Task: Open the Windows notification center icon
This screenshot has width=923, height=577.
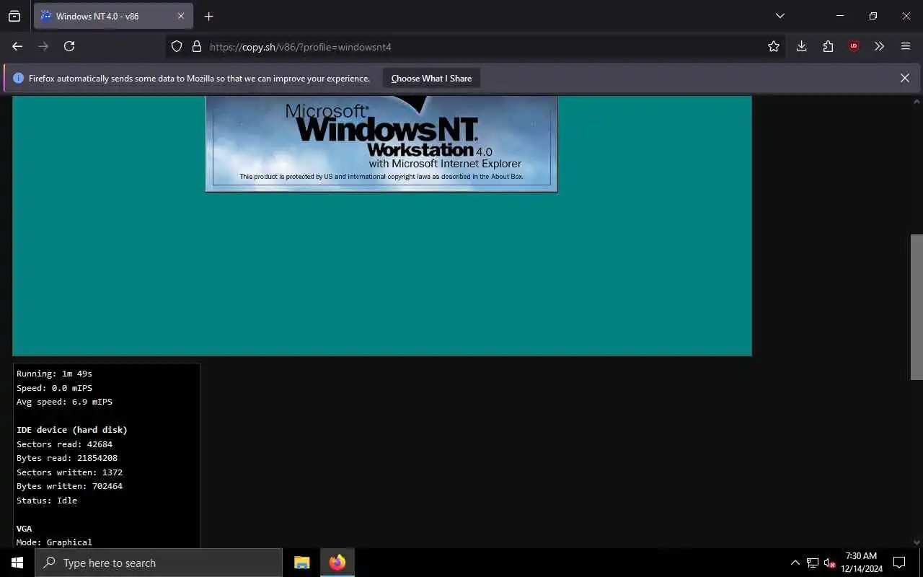Action: point(899,563)
